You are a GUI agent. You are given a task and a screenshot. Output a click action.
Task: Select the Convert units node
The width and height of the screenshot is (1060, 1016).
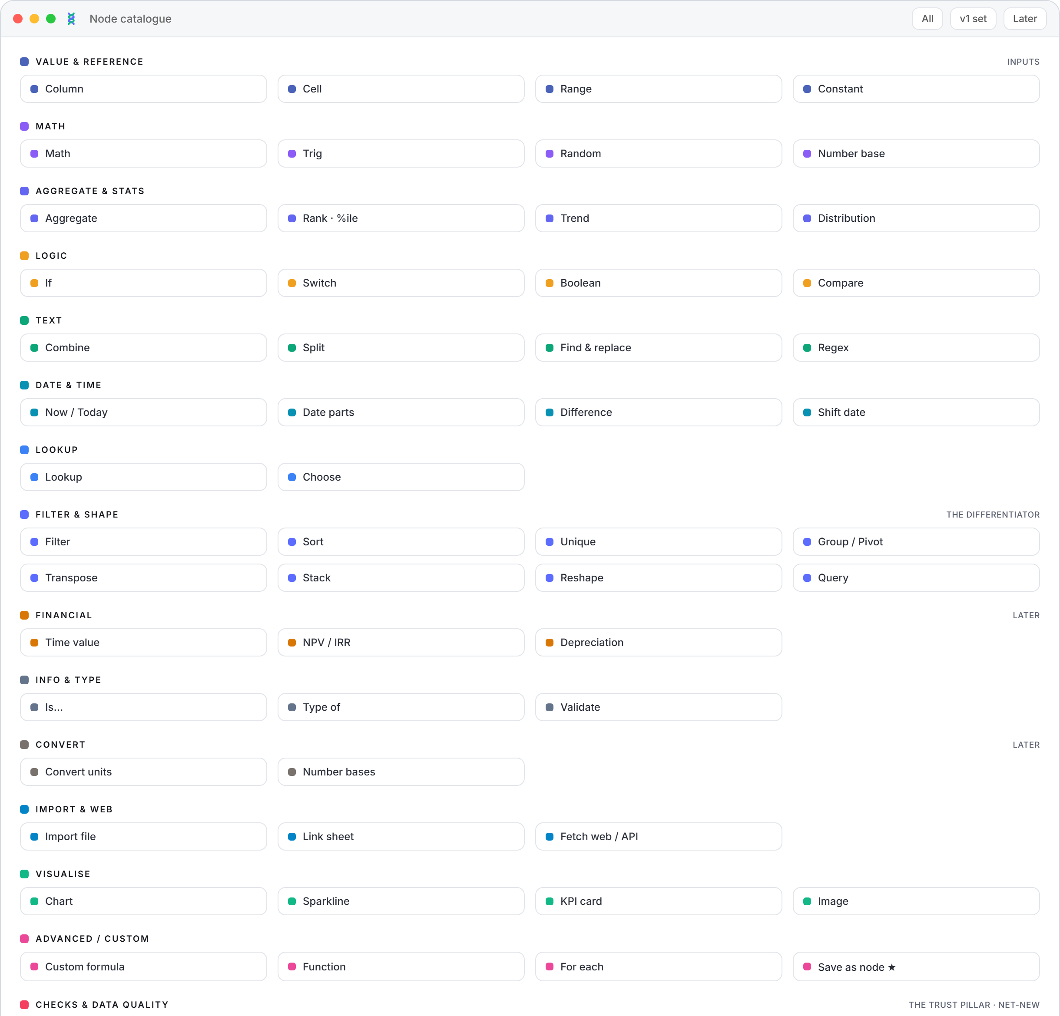point(143,772)
